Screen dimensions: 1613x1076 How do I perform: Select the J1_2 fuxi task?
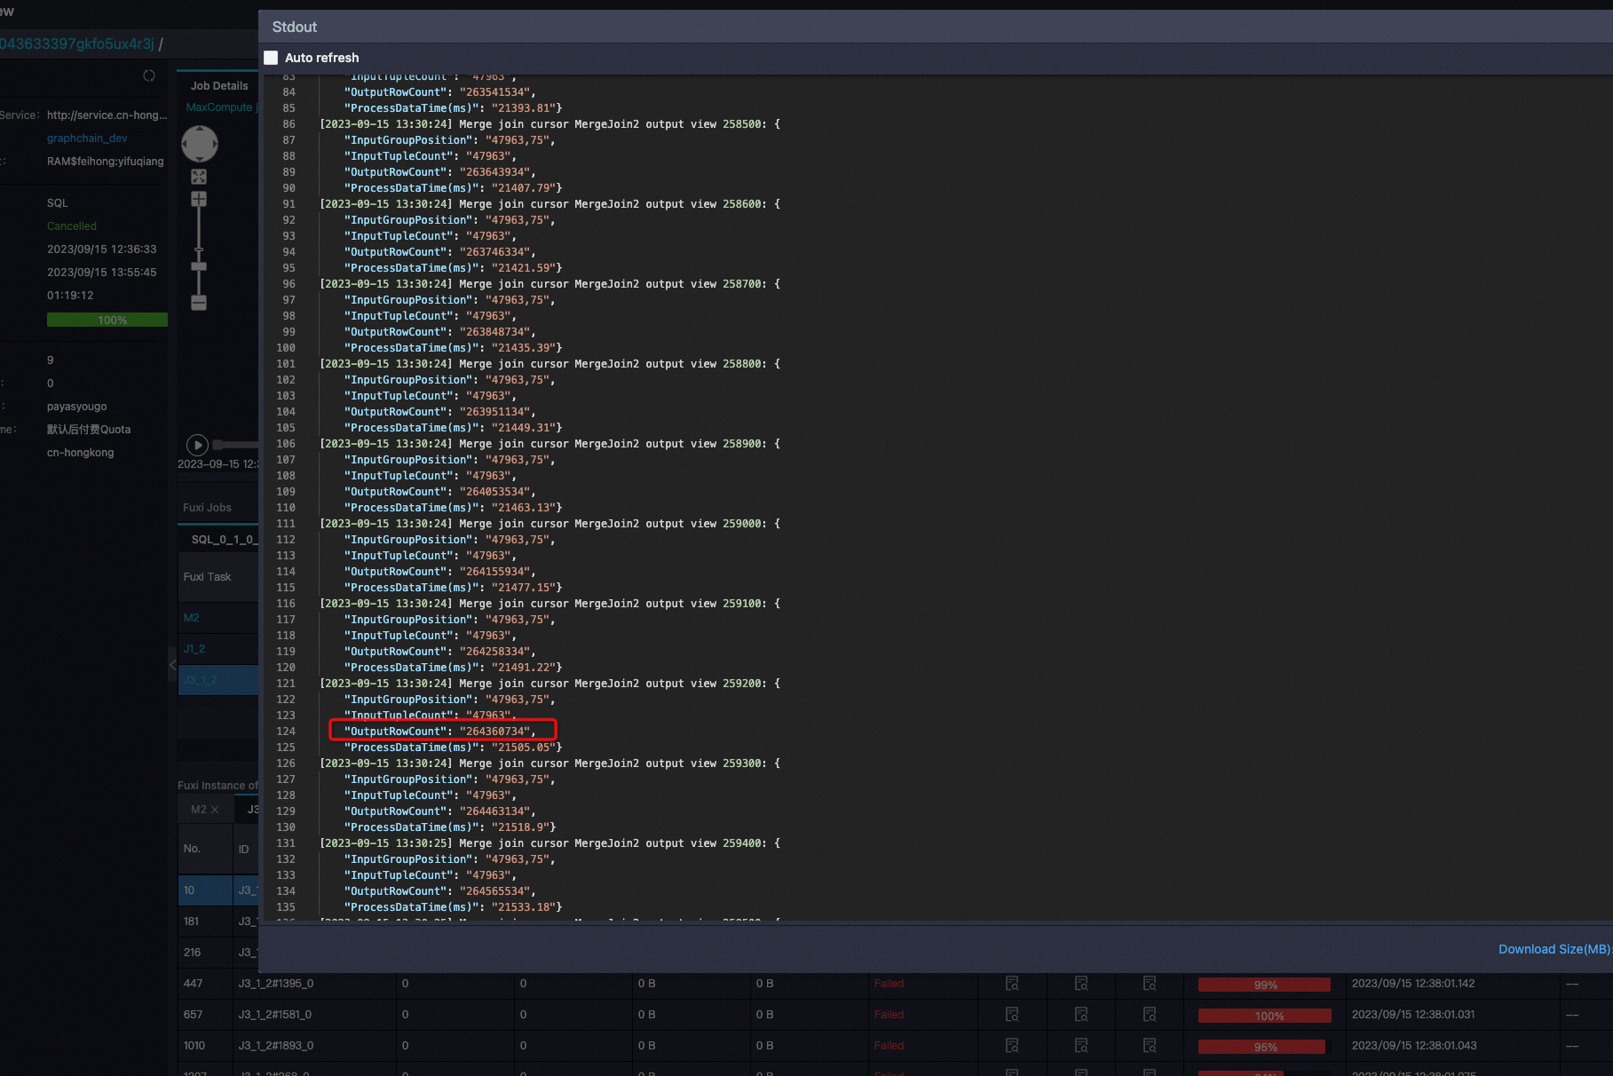pyautogui.click(x=194, y=649)
